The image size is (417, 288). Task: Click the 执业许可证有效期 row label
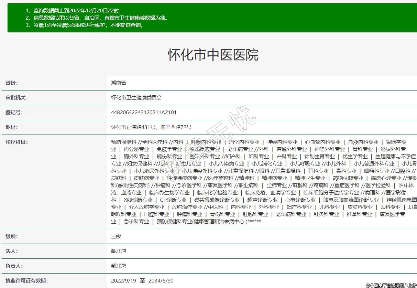26,281
